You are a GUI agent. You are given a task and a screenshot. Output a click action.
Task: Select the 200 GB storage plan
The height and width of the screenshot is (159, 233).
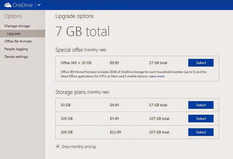coord(201,132)
